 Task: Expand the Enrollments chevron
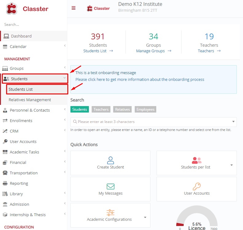65,120
